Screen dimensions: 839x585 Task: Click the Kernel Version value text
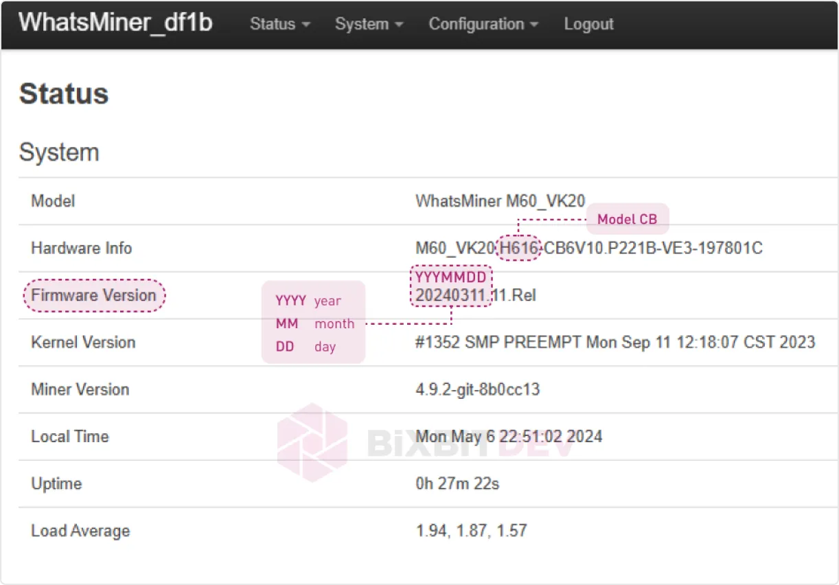click(614, 342)
